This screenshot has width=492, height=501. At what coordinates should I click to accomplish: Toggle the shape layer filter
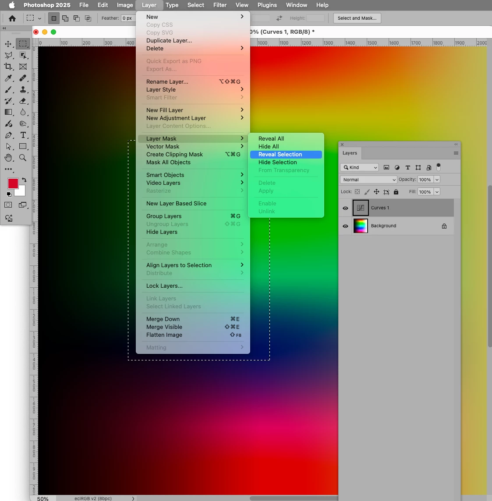418,167
